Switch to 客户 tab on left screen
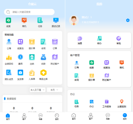Image resolution: width=133 pixels, height=124 pixels. pos(24,117)
